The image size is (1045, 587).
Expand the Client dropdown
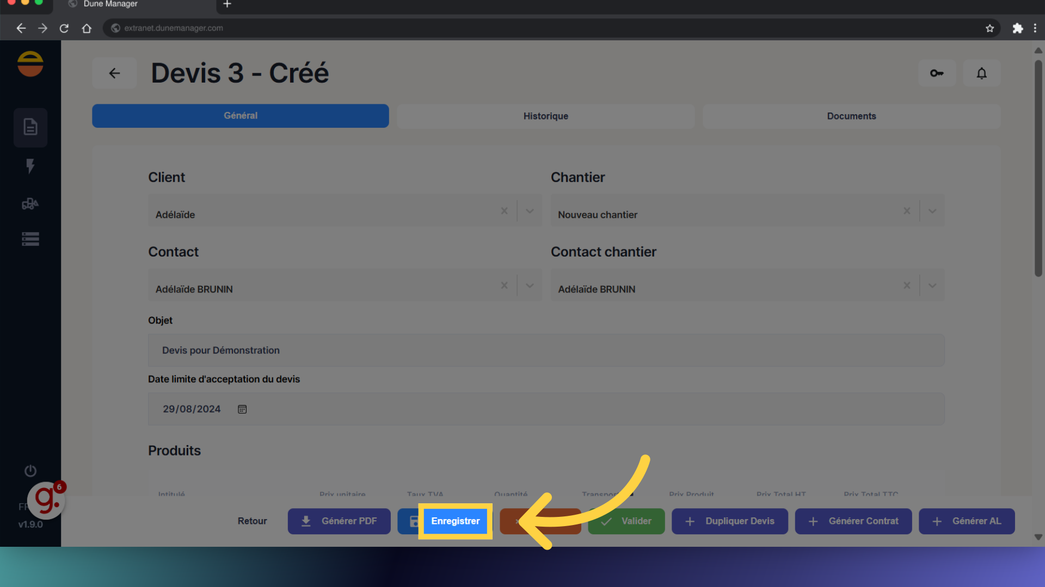(x=530, y=211)
